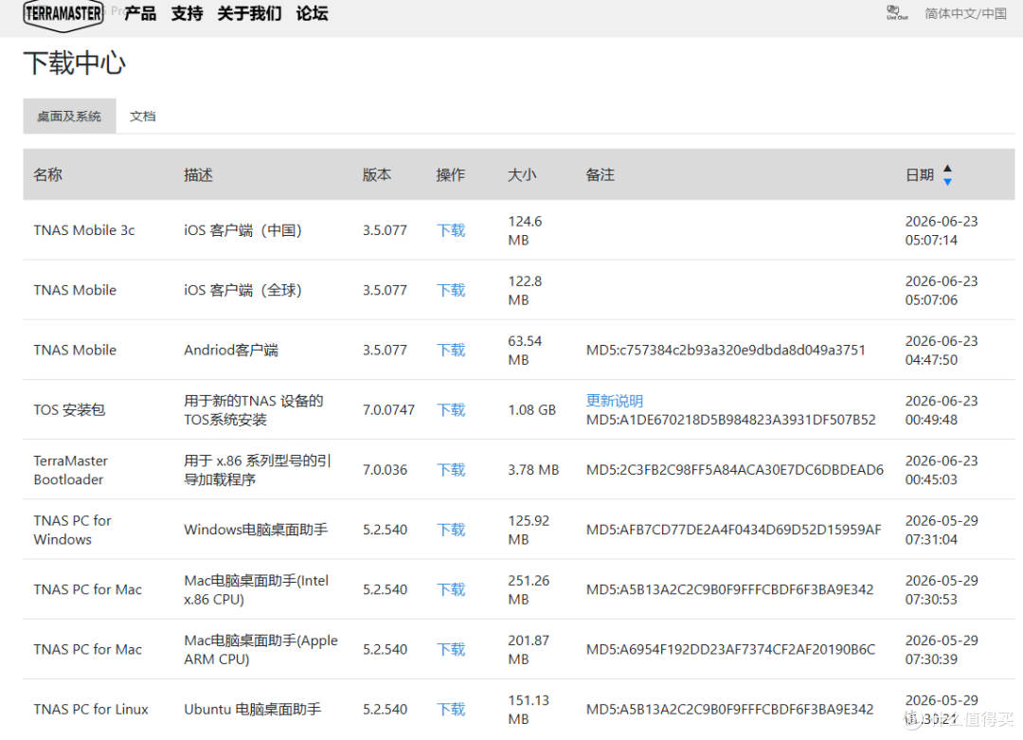Open the 更新说明 link for TOS
The height and width of the screenshot is (740, 1023).
615,401
